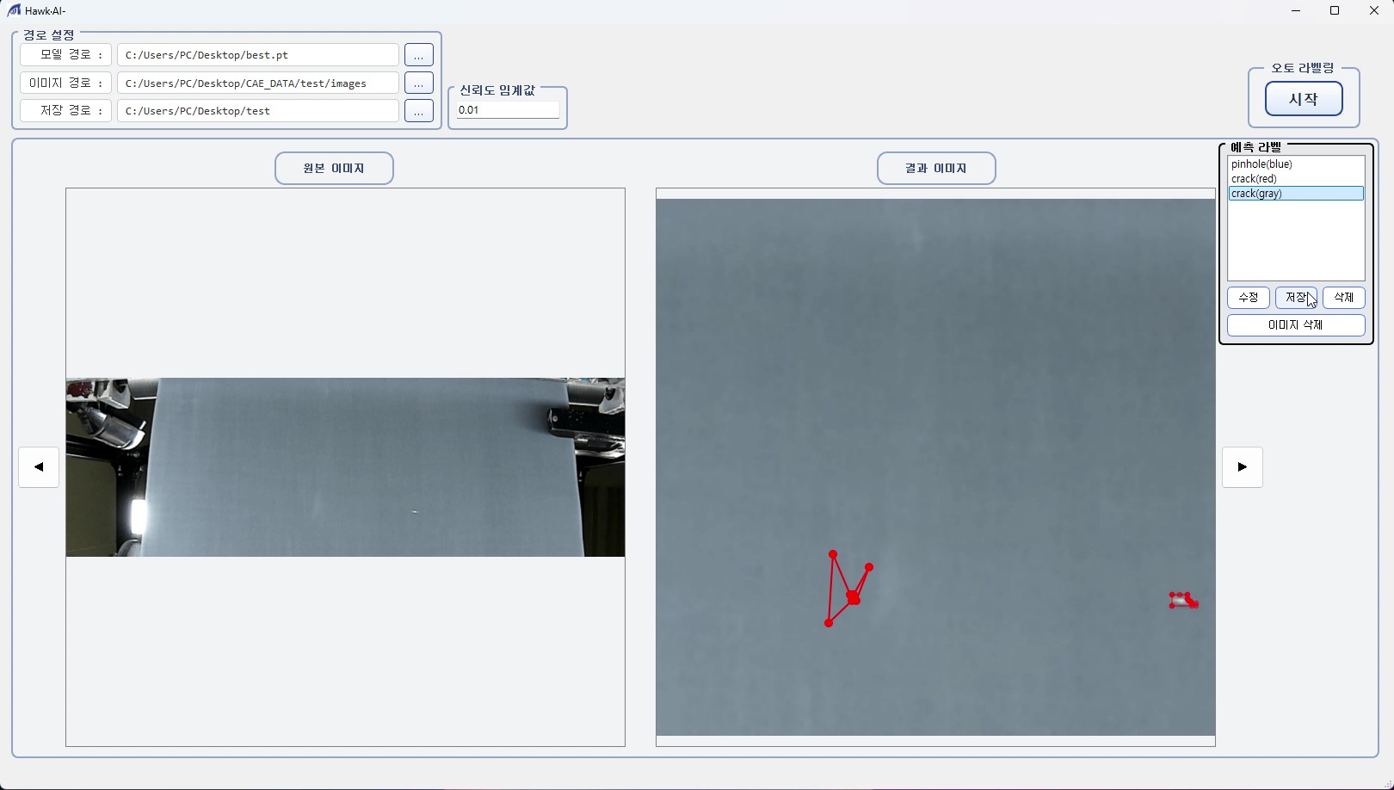
Task: Show next image with right arrow button
Action: coord(1243,467)
